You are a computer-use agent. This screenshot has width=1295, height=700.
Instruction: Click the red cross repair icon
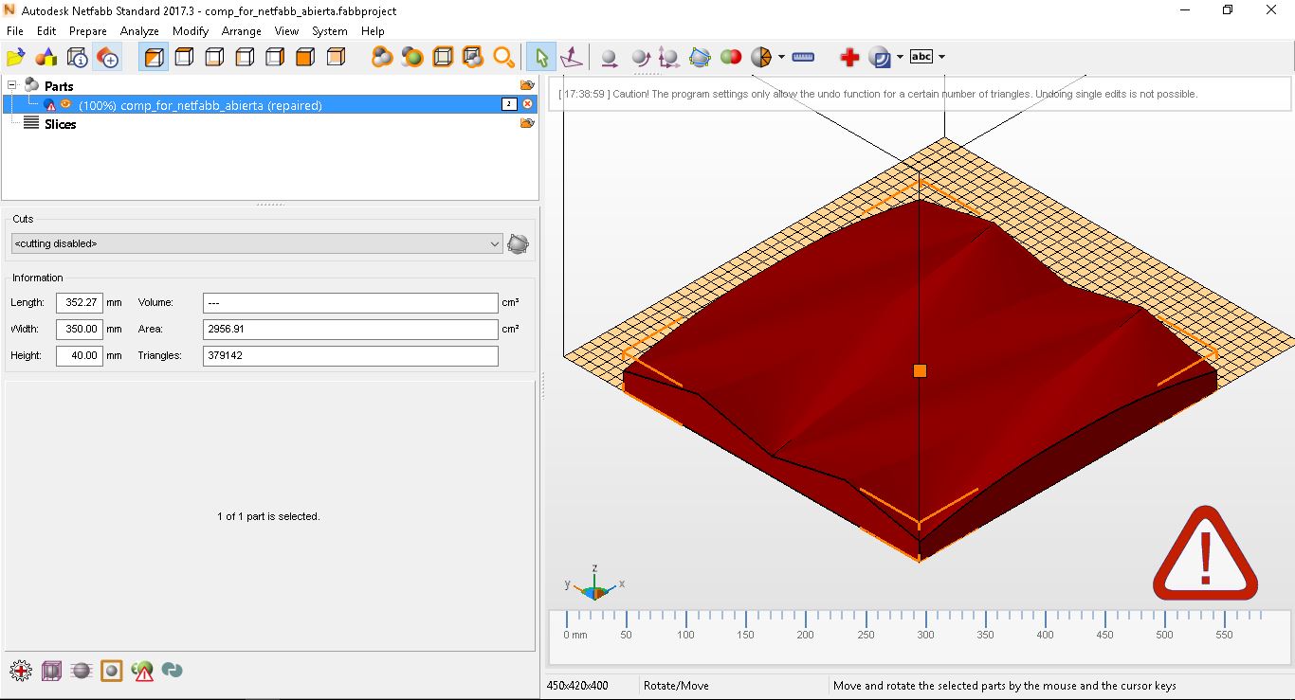849,58
